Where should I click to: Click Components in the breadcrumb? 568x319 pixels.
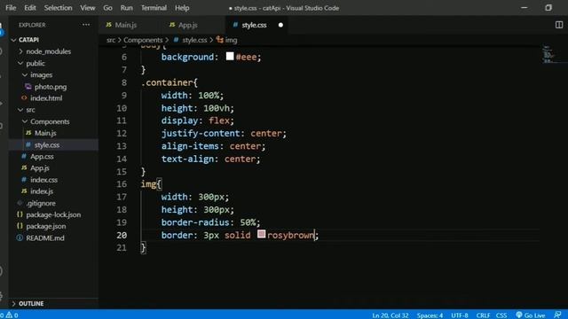pyautogui.click(x=143, y=40)
